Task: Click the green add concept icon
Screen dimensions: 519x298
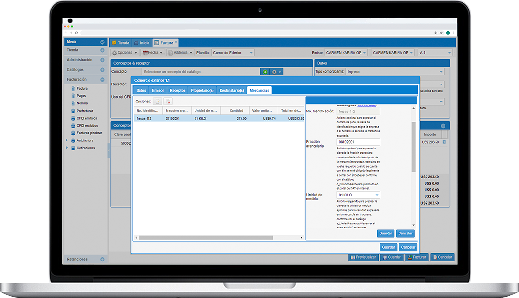Action: [x=265, y=72]
